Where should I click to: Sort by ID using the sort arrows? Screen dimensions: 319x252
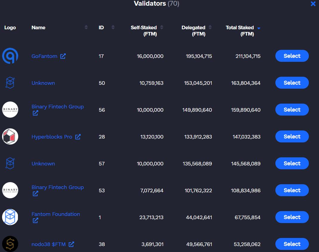113,27
